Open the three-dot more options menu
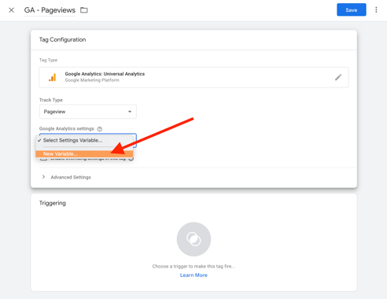This screenshot has height=299, width=387. point(376,9)
